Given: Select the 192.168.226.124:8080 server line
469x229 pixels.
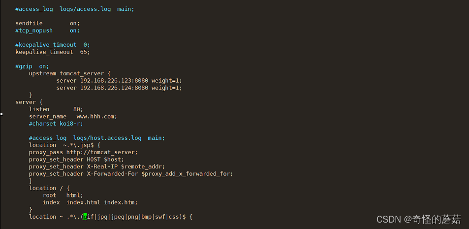Looking at the screenshot, I should [x=119, y=88].
